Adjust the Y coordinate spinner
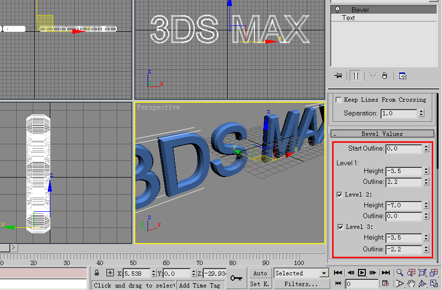The width and height of the screenshot is (442, 290). [x=194, y=273]
